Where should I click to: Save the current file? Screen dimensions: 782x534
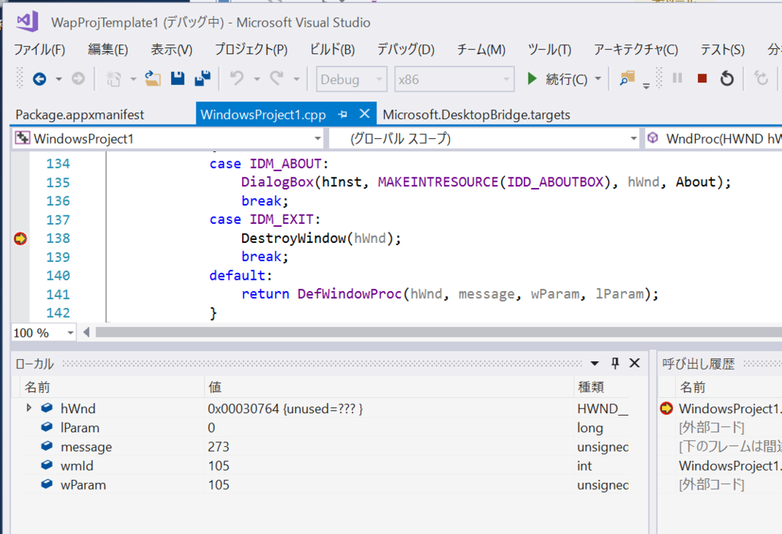pos(178,79)
